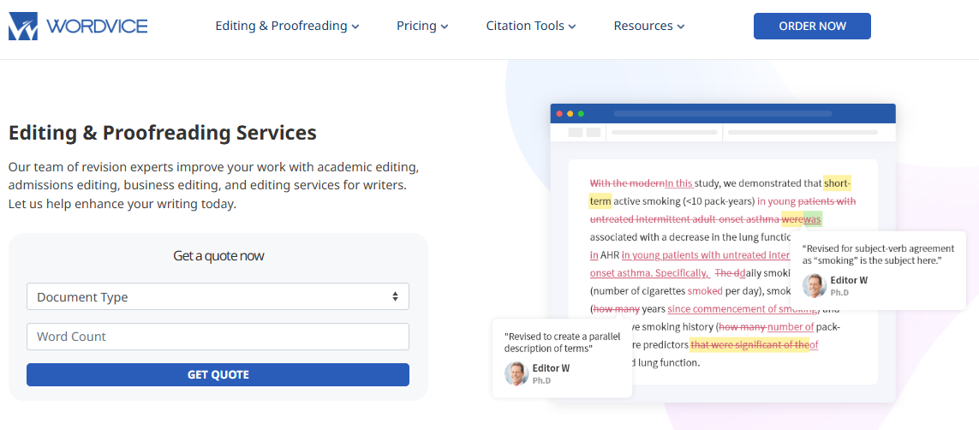Open the Editing & Proofreading menu
The height and width of the screenshot is (430, 979).
click(x=287, y=27)
